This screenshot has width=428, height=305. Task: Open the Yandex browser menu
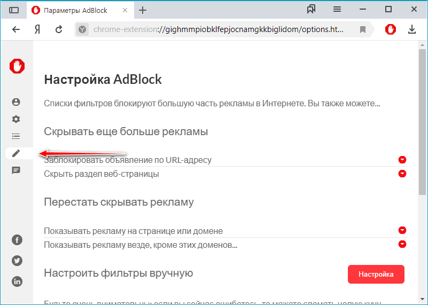337,9
